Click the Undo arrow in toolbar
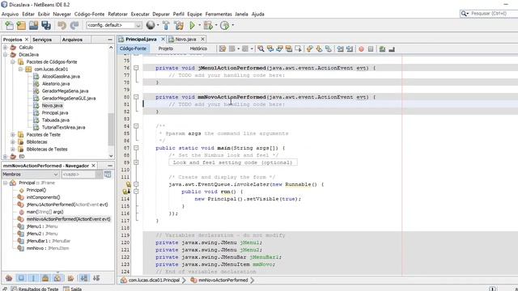The height and width of the screenshot is (291, 518). coord(62,25)
